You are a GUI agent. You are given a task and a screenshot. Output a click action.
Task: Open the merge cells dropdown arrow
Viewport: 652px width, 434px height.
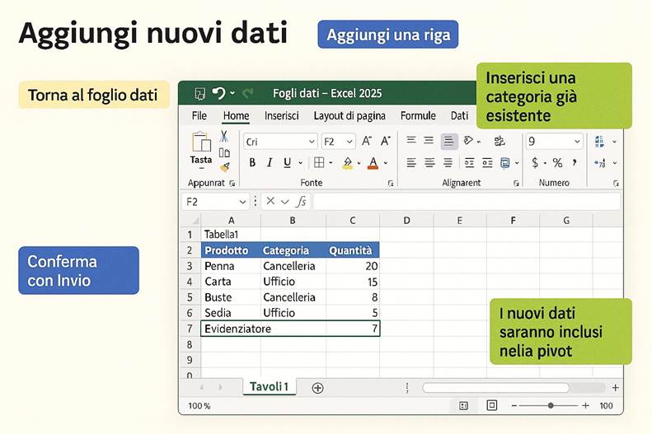[x=518, y=163]
